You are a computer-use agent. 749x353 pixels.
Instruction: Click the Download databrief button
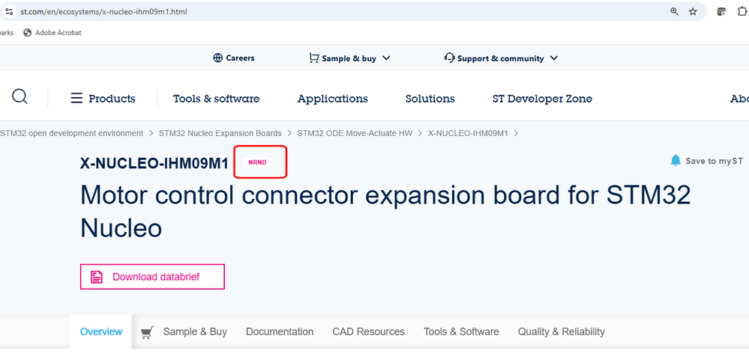(152, 277)
